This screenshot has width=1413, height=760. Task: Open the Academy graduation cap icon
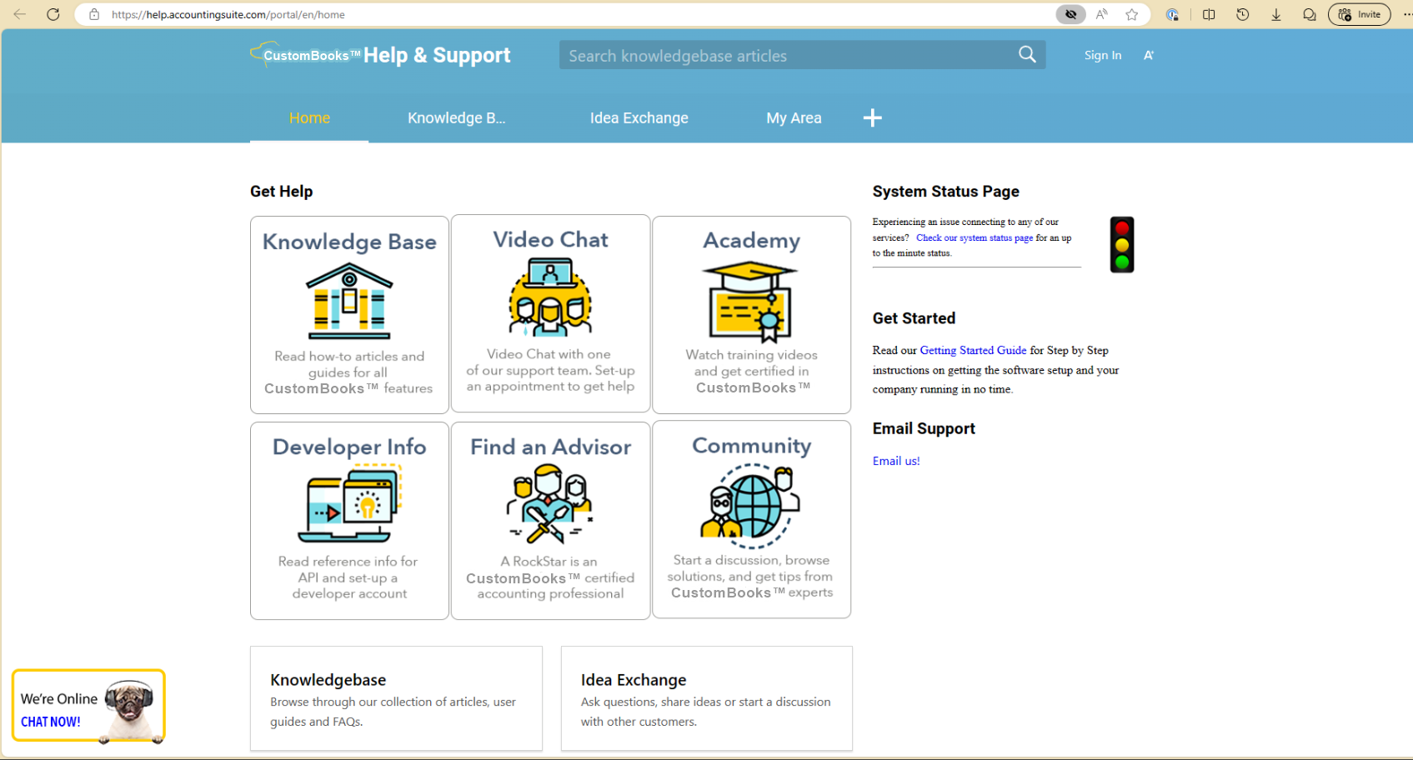coord(751,302)
